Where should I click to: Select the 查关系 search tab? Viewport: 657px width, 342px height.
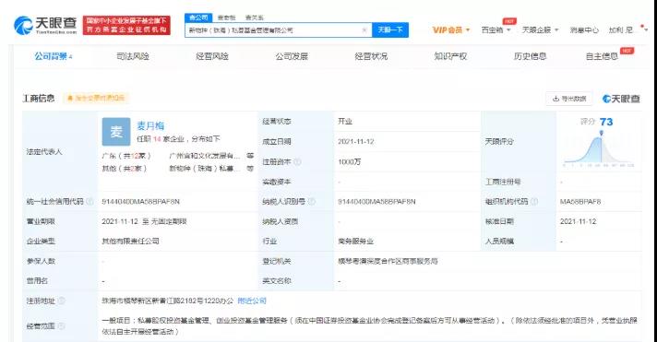tap(255, 18)
